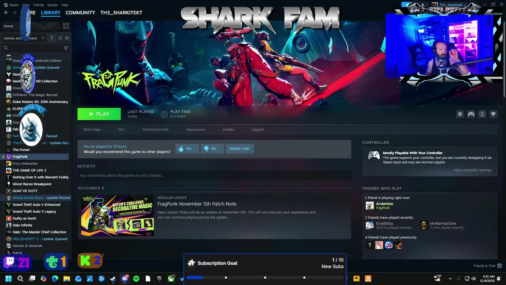Select Fury Unleashed in library

point(25,163)
